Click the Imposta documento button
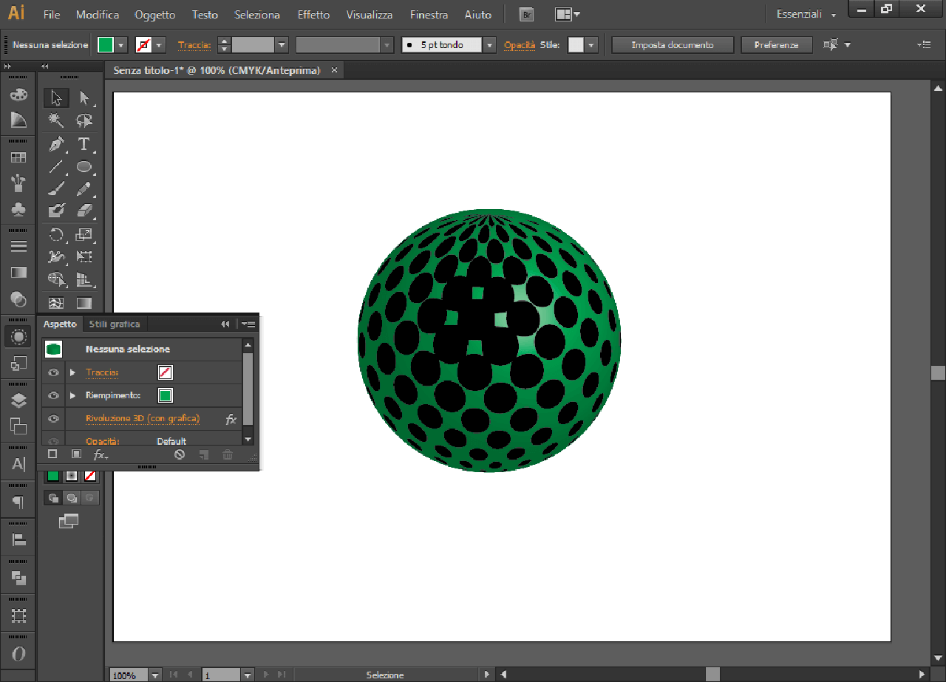This screenshot has width=946, height=682. [673, 45]
